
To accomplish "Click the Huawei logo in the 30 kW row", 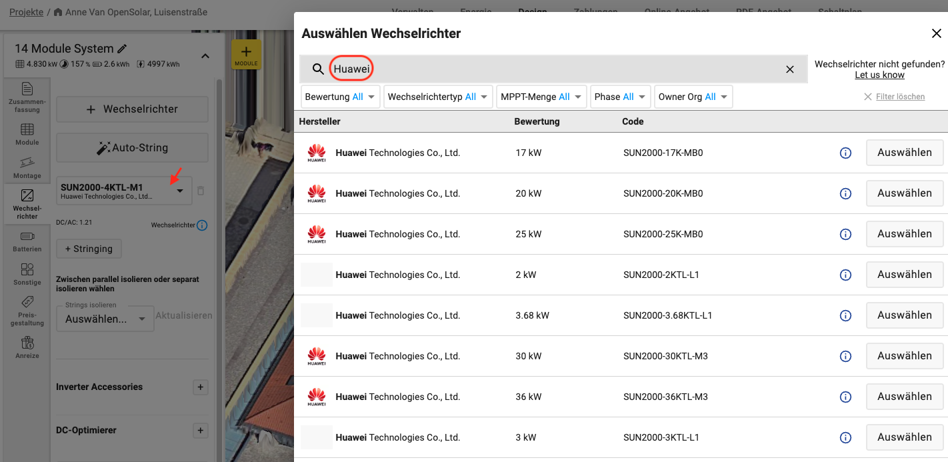I will point(317,357).
